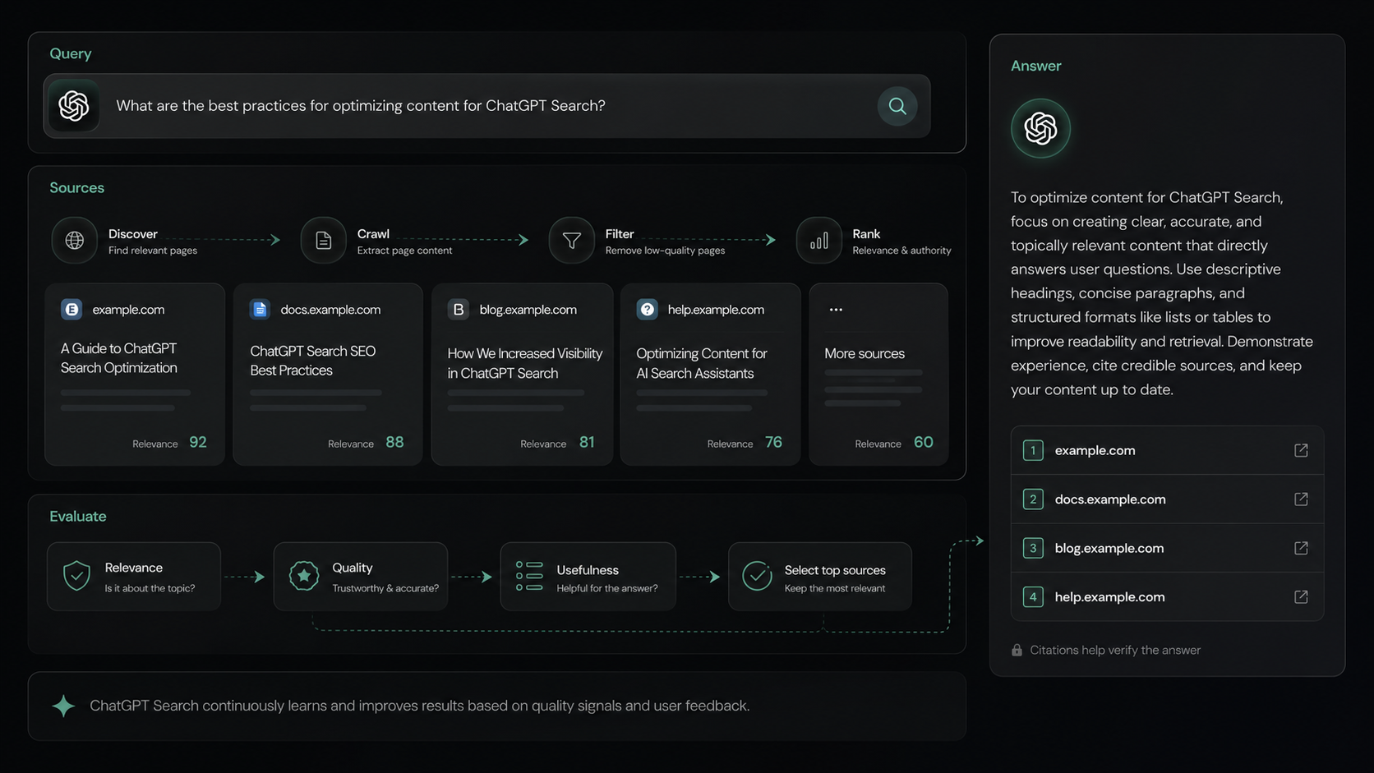Select the Discover globe icon
The image size is (1374, 773).
coord(75,240)
